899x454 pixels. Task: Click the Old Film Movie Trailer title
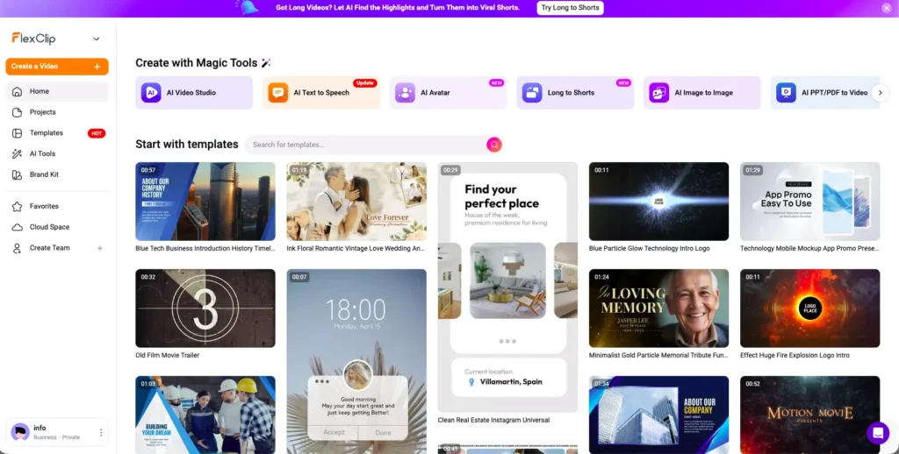168,356
